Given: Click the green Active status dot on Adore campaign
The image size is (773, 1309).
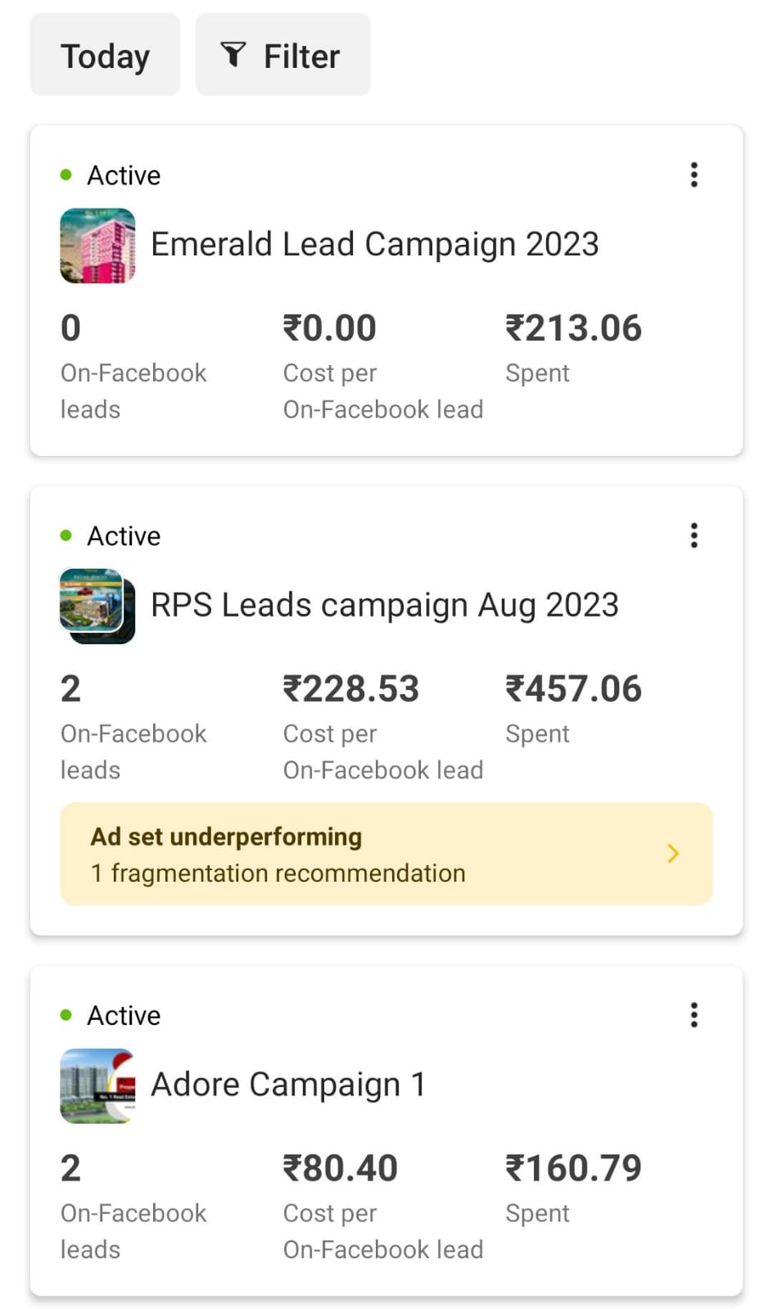Looking at the screenshot, I should [x=66, y=1015].
